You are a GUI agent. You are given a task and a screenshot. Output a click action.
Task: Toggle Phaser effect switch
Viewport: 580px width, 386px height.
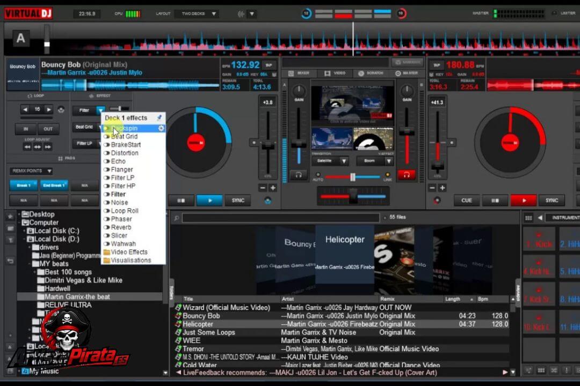(x=106, y=219)
